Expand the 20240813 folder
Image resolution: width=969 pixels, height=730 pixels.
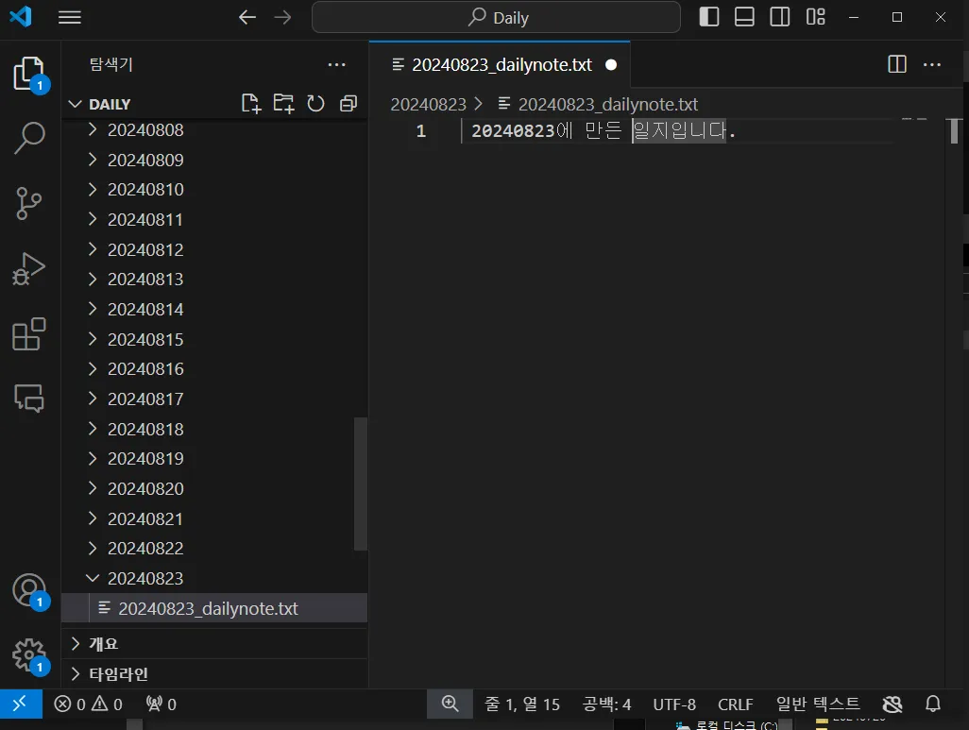click(214, 280)
